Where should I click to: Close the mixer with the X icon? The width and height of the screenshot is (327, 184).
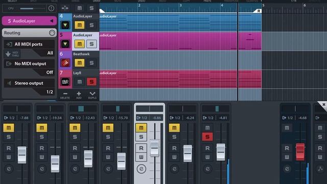tap(323, 104)
